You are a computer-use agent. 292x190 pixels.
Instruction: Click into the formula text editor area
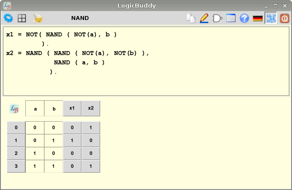(x=146, y=82)
